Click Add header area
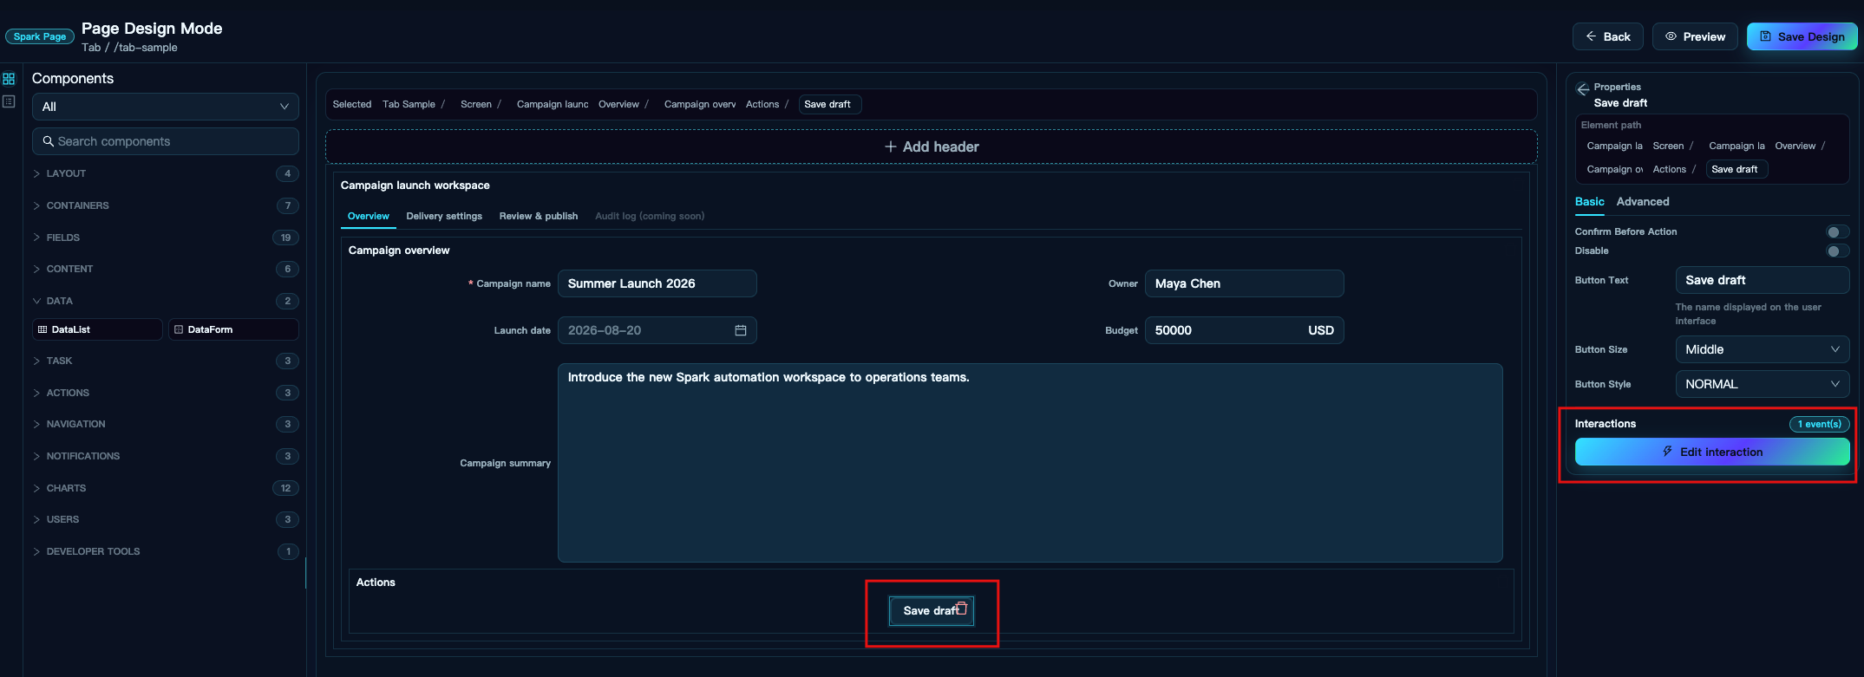Screen dimensions: 1864x677 pos(932,146)
